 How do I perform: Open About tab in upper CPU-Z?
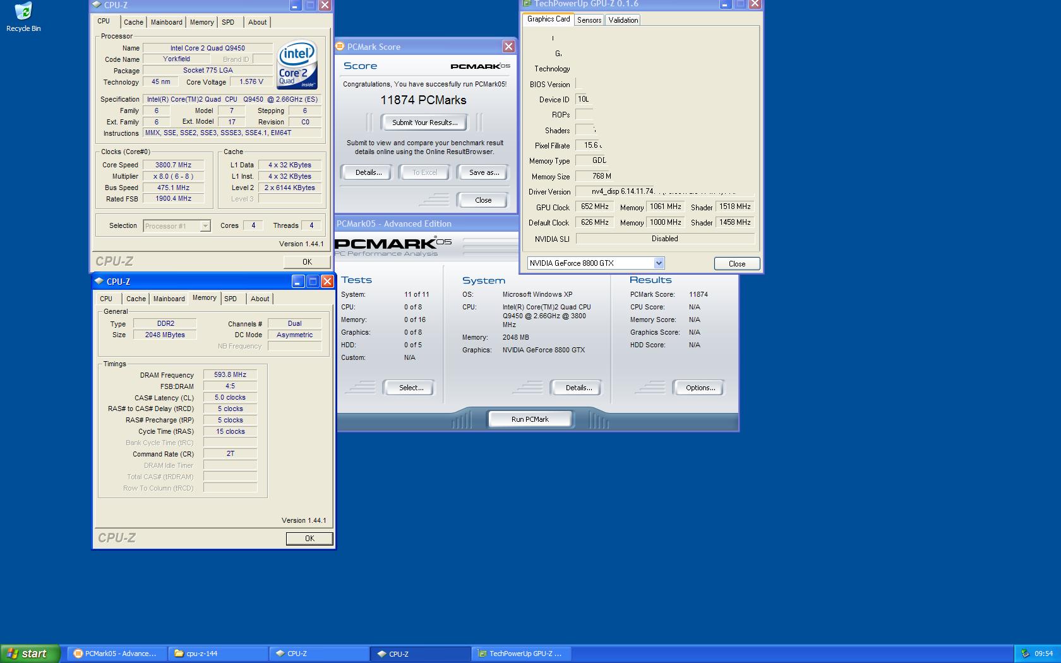pyautogui.click(x=257, y=22)
